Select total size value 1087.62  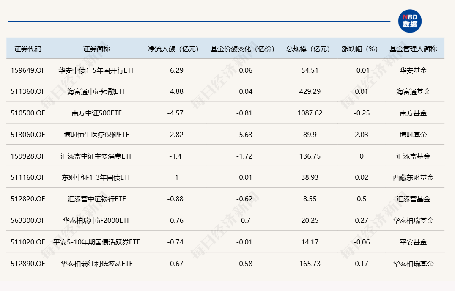(x=310, y=113)
